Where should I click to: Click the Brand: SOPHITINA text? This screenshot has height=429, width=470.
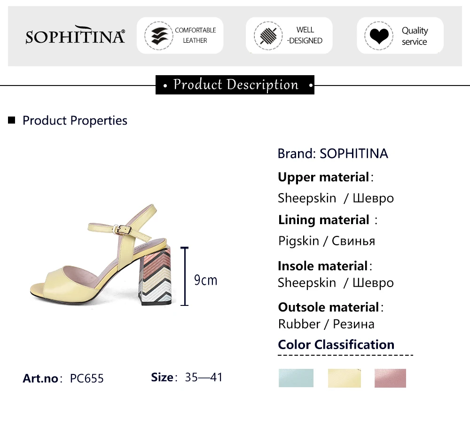[x=333, y=154]
